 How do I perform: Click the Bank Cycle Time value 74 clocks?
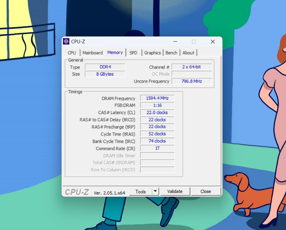tap(157, 141)
